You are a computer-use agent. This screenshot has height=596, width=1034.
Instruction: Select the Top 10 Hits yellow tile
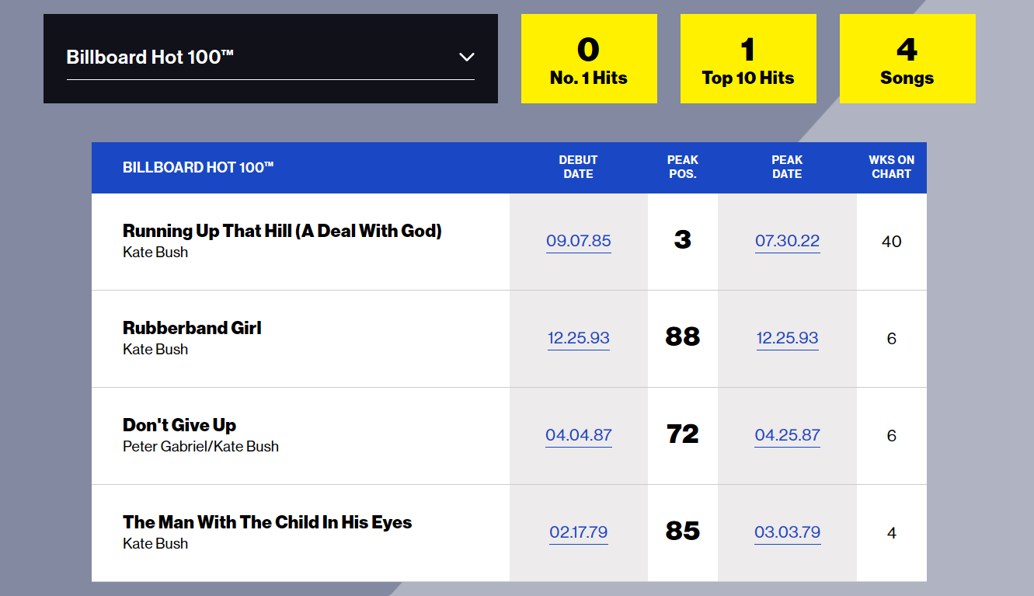[748, 59]
